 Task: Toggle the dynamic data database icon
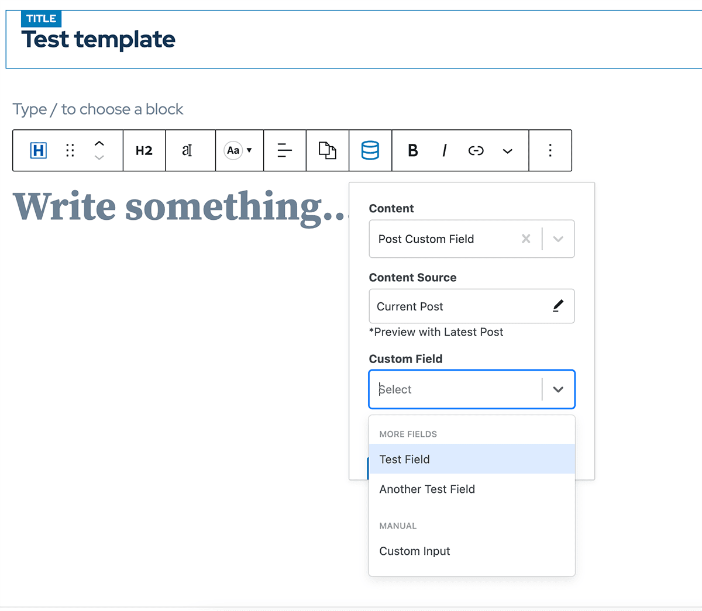370,151
